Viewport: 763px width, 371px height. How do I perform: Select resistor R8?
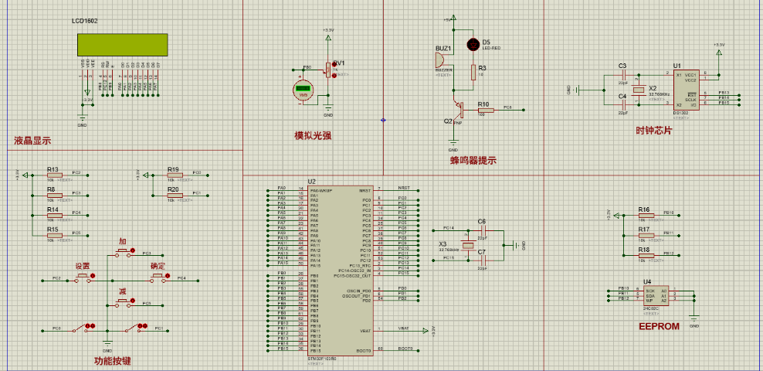[x=55, y=195]
